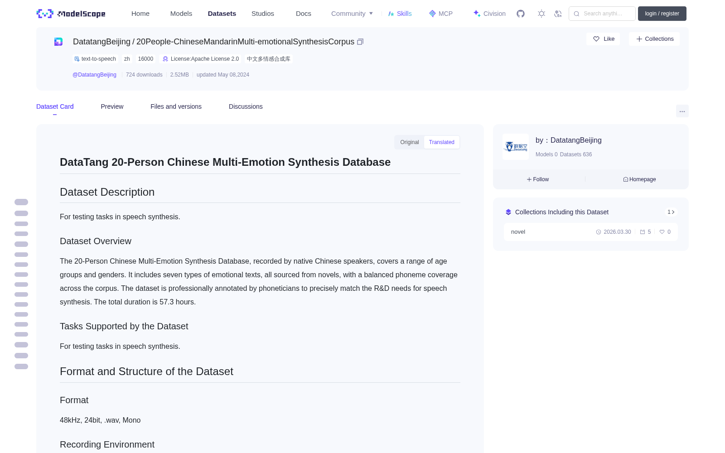Open the ModelScope logo home link
This screenshot has width=725, height=453.
pos(71,14)
